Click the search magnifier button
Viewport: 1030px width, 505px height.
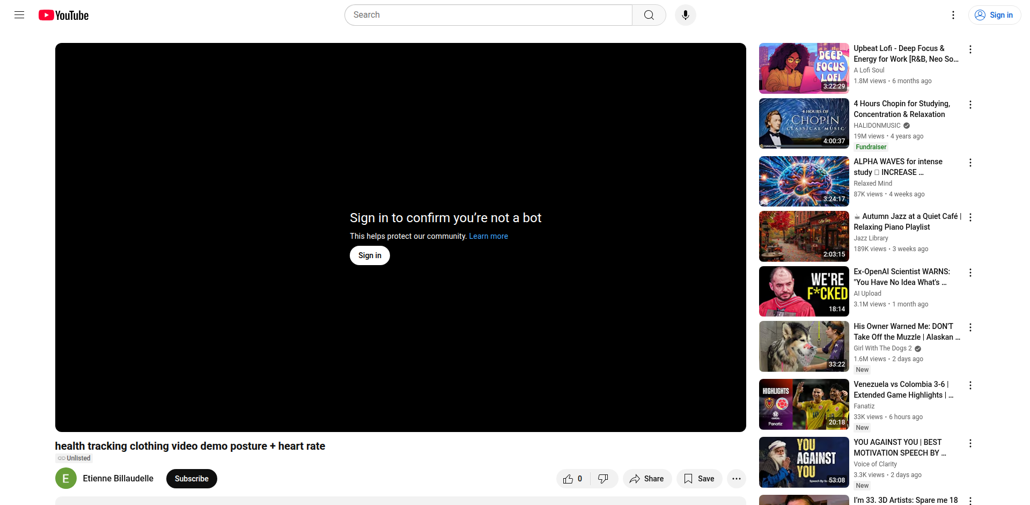649,15
